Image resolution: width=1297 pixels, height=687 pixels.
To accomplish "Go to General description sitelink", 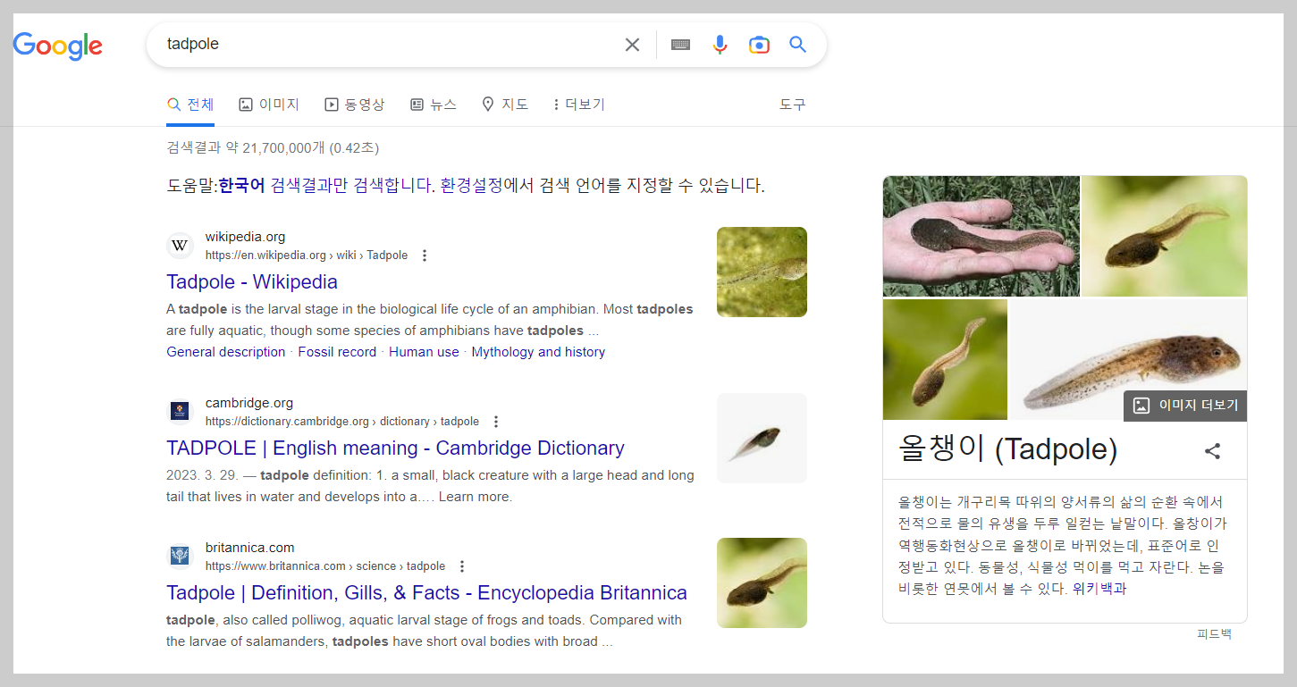I will (226, 352).
